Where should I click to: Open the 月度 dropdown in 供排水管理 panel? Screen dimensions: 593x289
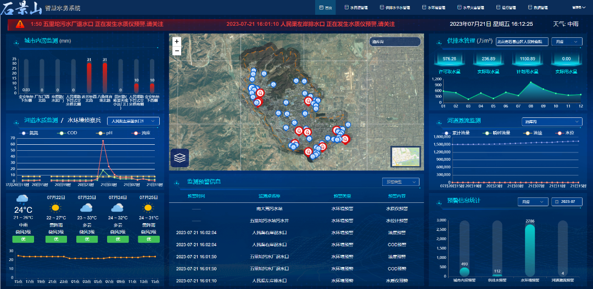pos(567,42)
